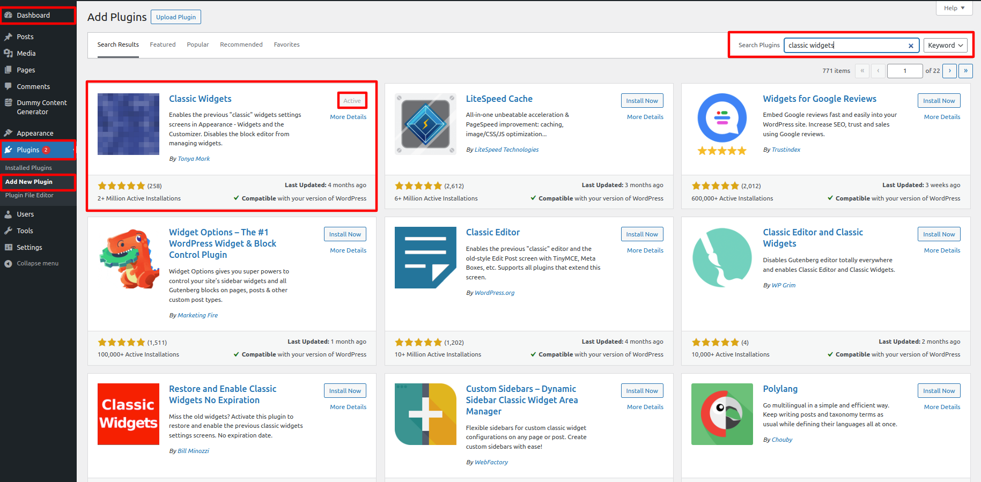
Task: Click the Pages icon in sidebar
Action: coord(8,70)
